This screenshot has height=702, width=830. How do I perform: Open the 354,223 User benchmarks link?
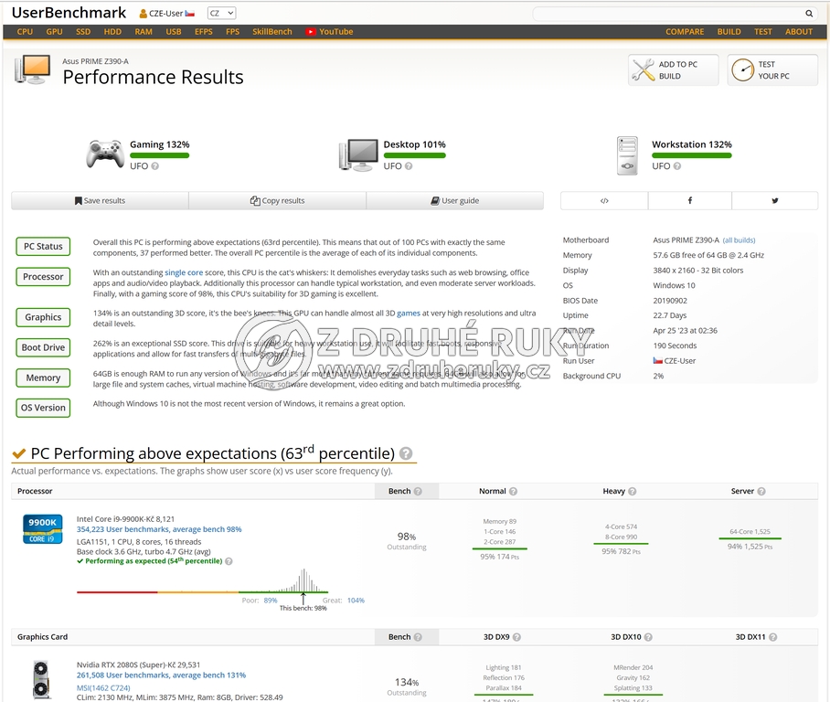159,529
